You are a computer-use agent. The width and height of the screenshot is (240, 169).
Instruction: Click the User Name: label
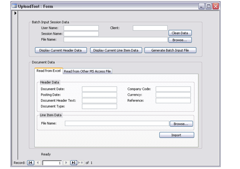(x=50, y=28)
